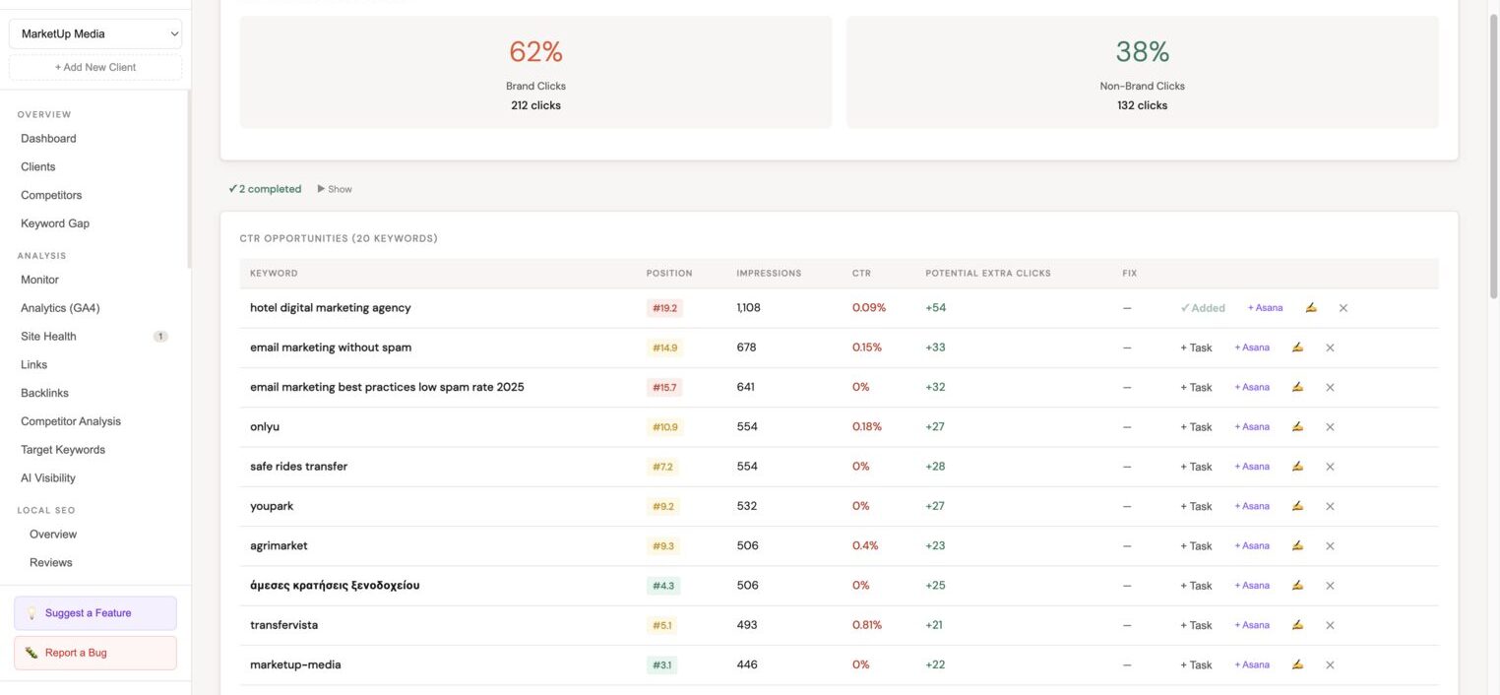Image resolution: width=1500 pixels, height=695 pixels.
Task: Click the 2 completed label
Action: (x=265, y=189)
